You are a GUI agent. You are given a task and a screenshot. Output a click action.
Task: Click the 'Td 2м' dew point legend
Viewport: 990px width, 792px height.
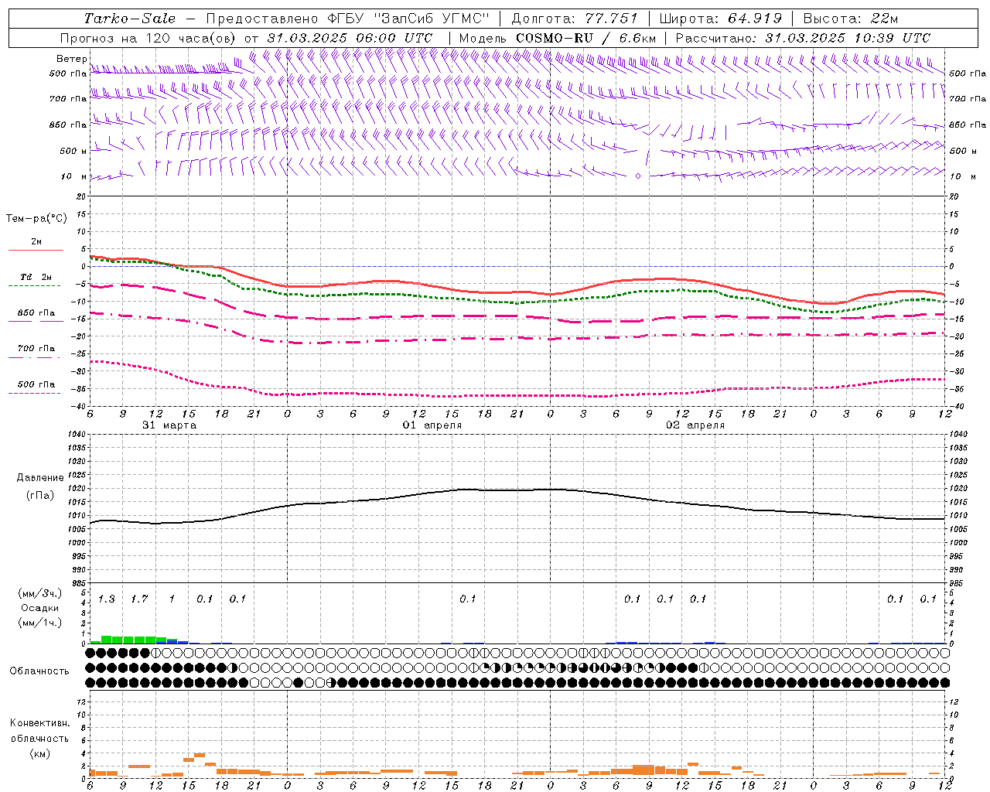(x=36, y=277)
